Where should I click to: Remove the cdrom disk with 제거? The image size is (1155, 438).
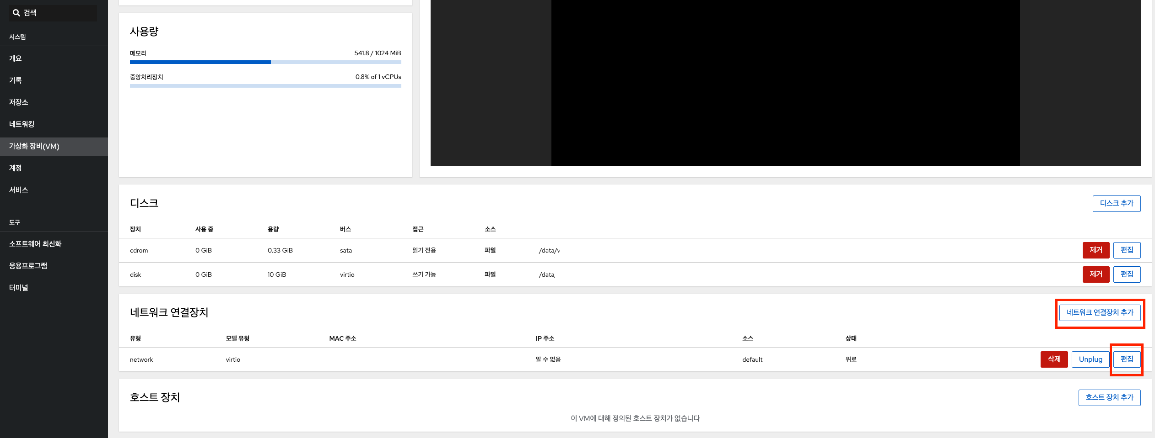(x=1096, y=250)
